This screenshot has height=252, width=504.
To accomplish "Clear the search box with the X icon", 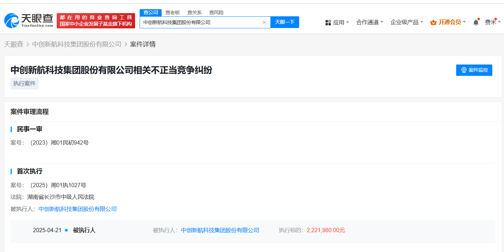I will [264, 22].
